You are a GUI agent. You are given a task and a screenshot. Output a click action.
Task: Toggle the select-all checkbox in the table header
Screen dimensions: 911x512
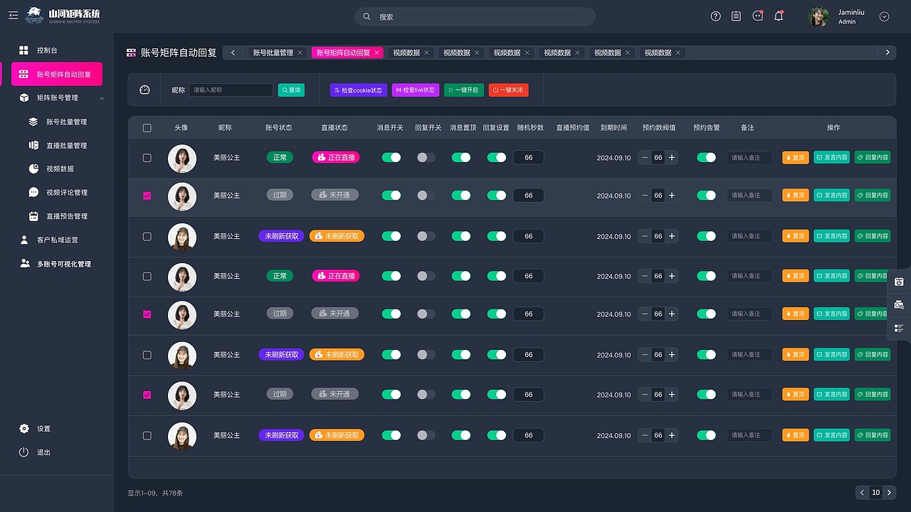point(147,128)
